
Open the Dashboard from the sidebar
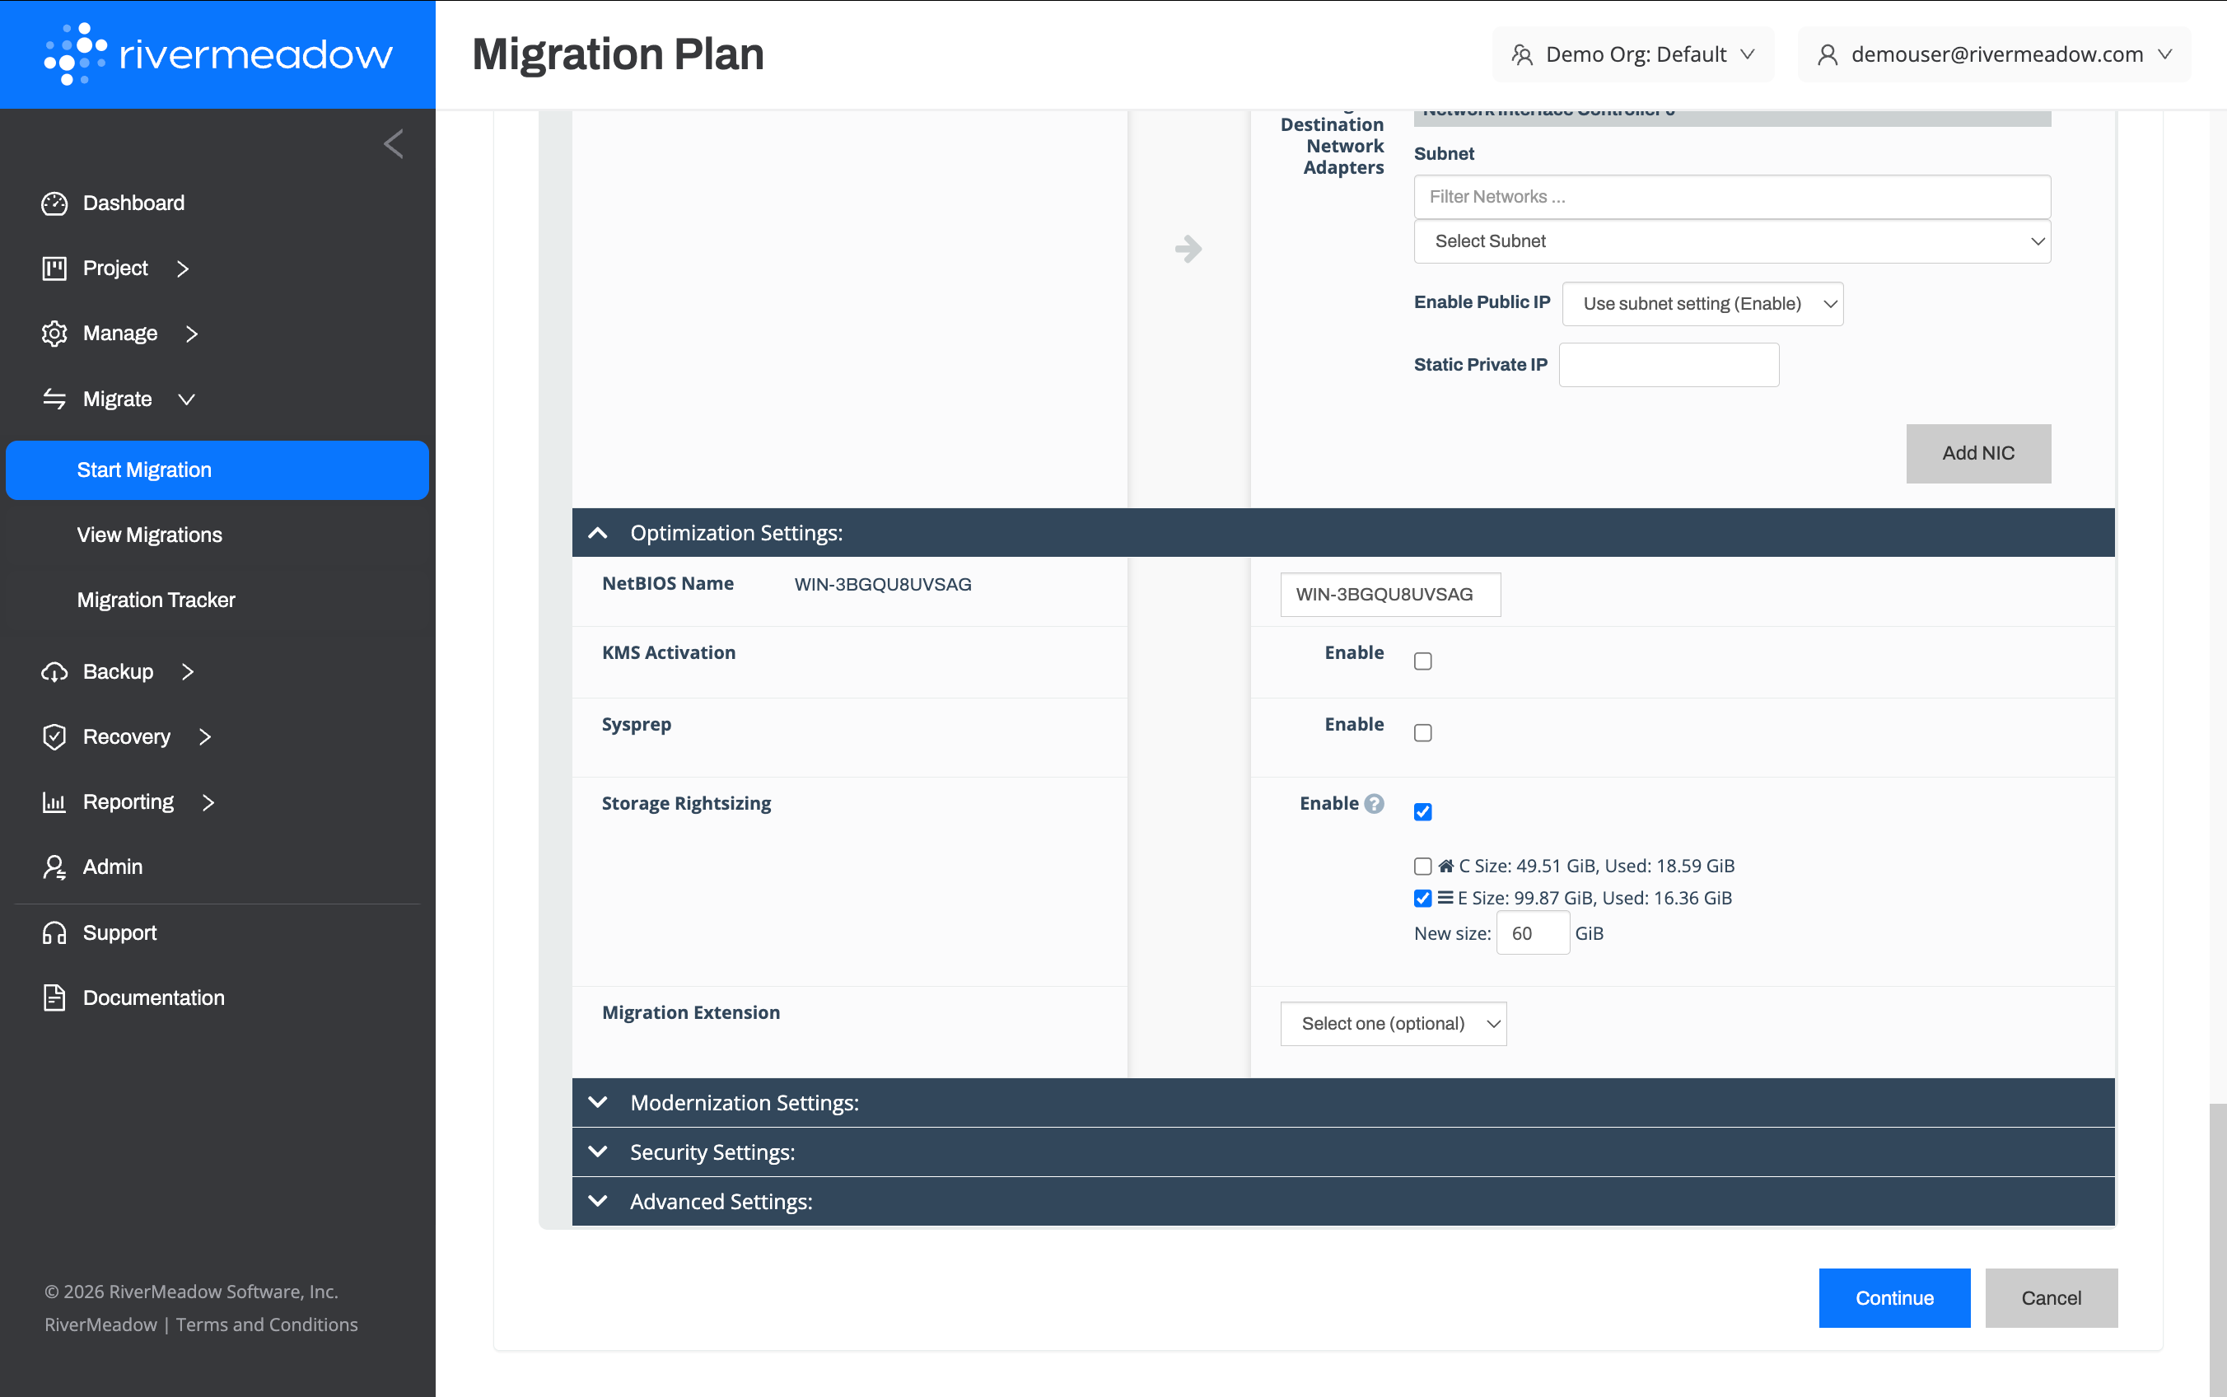pyautogui.click(x=134, y=203)
